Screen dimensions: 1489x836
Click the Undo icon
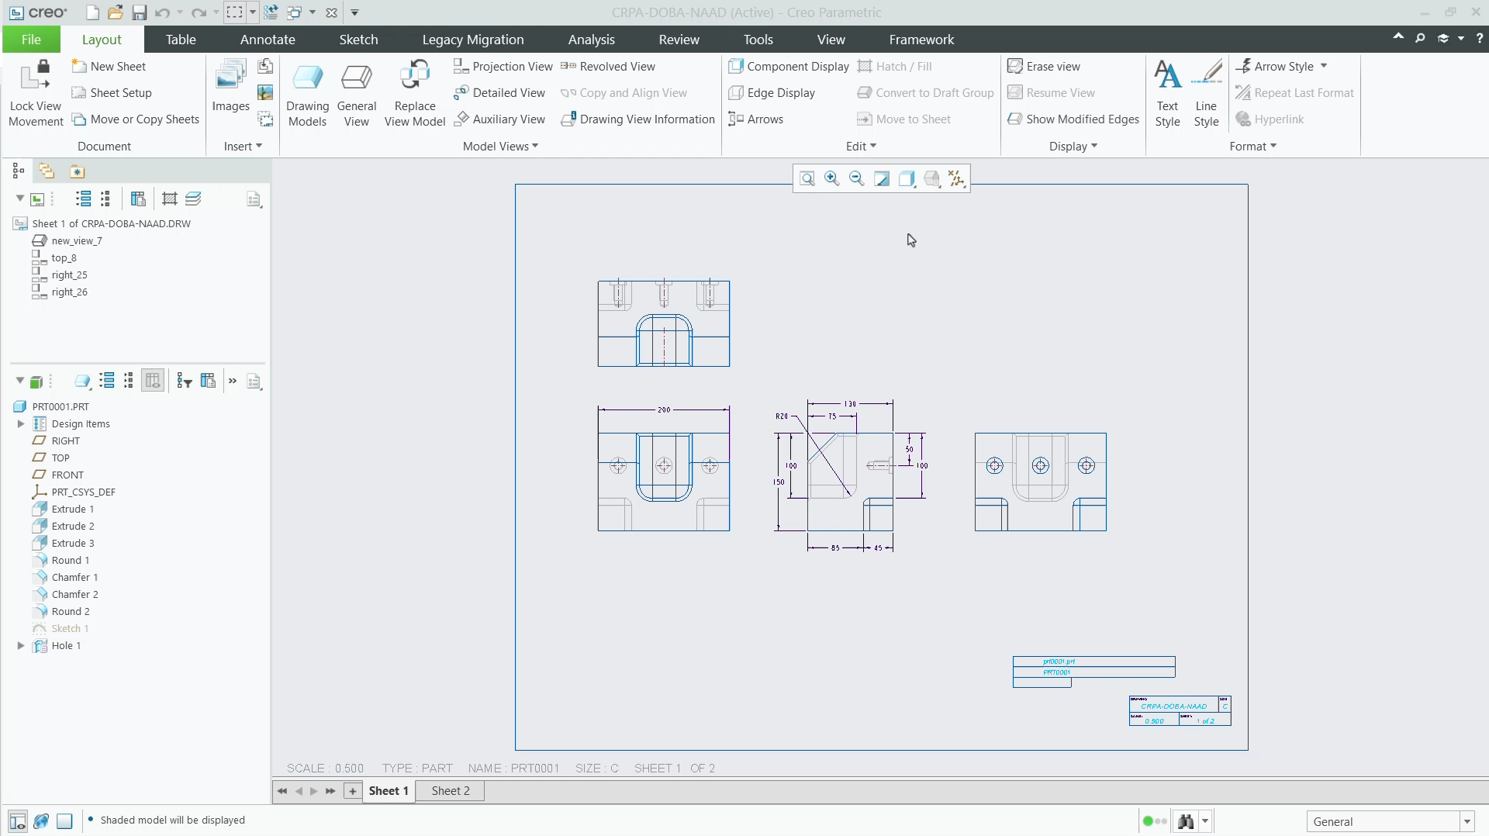tap(162, 12)
